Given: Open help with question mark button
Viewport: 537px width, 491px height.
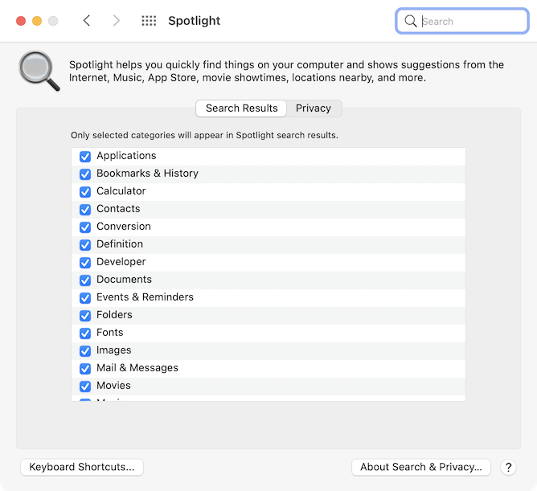Looking at the screenshot, I should pos(508,467).
